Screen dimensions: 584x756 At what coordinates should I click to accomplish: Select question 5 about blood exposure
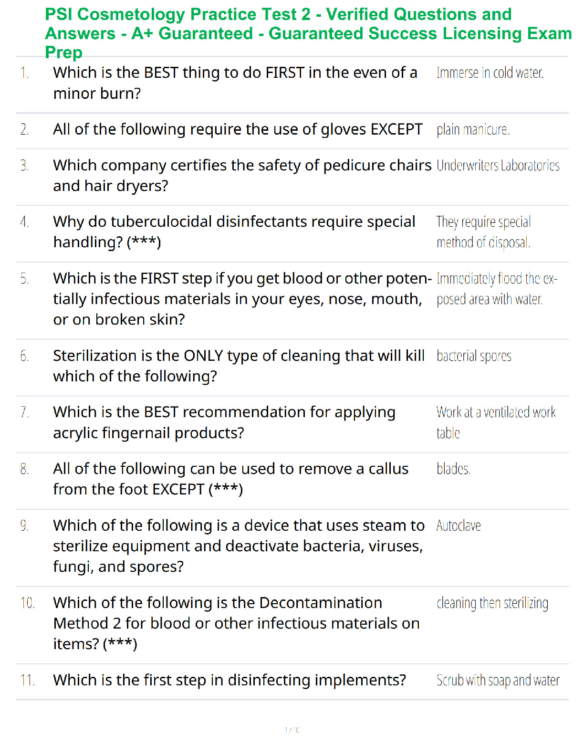click(242, 299)
